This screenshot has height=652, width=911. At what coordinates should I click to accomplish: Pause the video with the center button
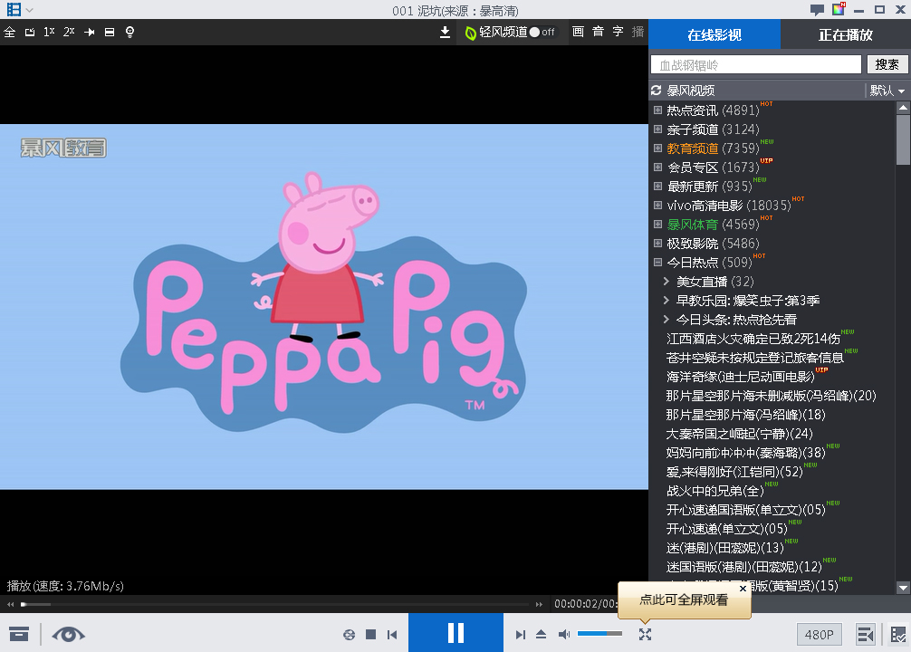tap(455, 633)
